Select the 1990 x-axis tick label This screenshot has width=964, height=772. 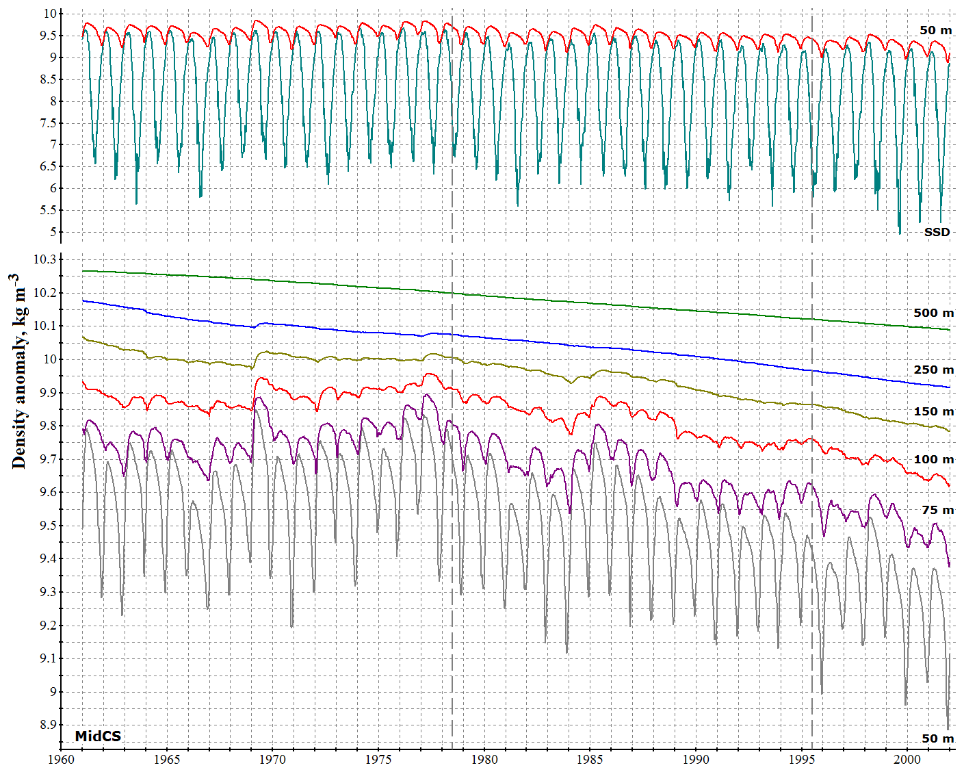coord(696,760)
